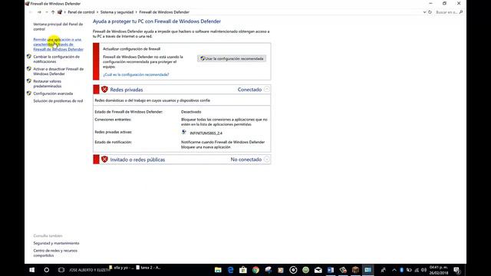The width and height of the screenshot is (491, 276).
Task: Open Cambiar la configuración de notificaciones
Action: click(x=56, y=59)
